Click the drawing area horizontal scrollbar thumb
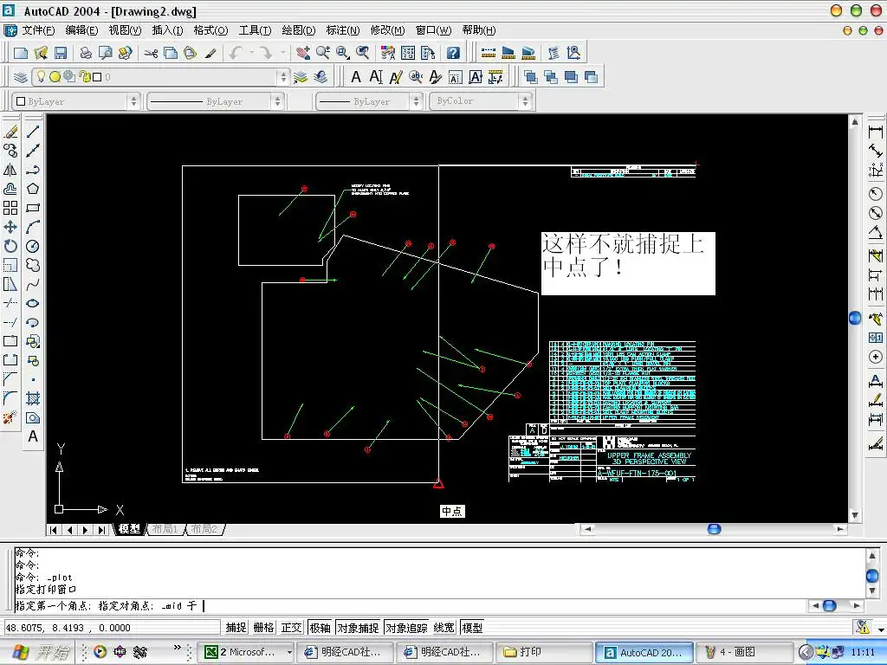Screen dimensions: 887x665 click(x=715, y=529)
